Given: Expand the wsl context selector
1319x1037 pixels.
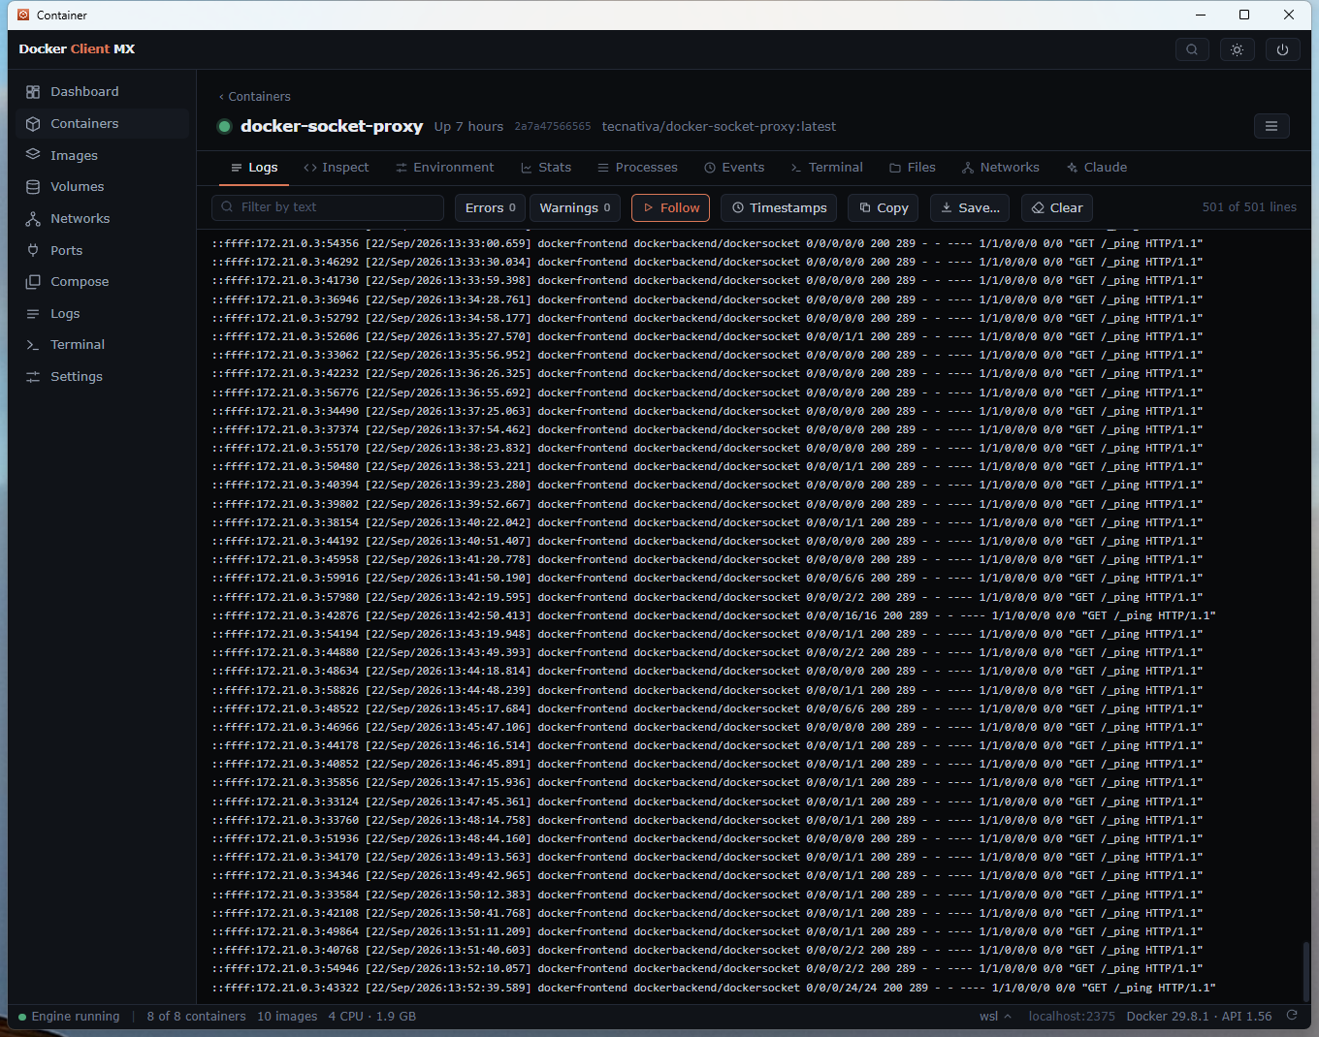Looking at the screenshot, I should pos(995,1017).
